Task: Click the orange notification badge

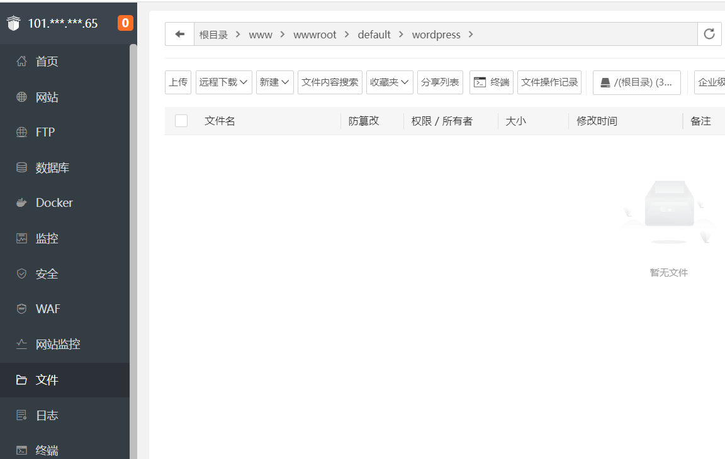Action: click(x=125, y=23)
